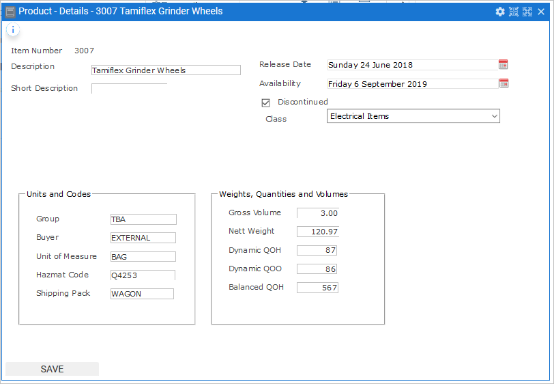The height and width of the screenshot is (384, 554).
Task: Click the Item Number label
Action: tap(36, 51)
